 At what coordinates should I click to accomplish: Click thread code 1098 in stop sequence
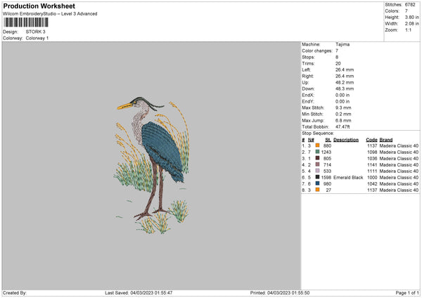(371, 152)
